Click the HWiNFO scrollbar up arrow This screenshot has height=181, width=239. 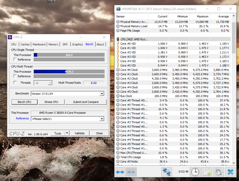tap(234, 16)
